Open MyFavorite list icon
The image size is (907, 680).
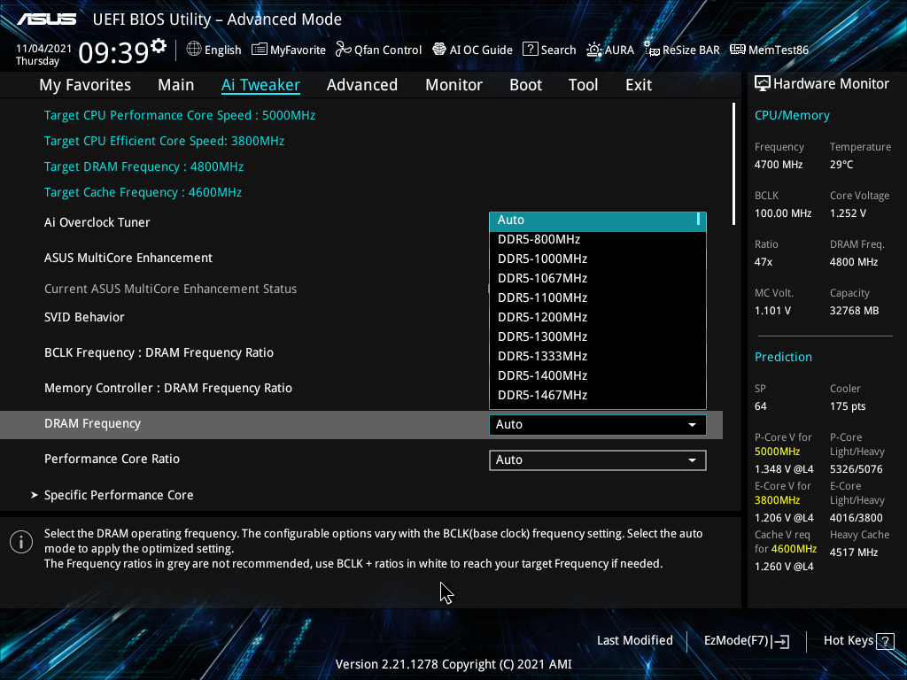point(260,50)
